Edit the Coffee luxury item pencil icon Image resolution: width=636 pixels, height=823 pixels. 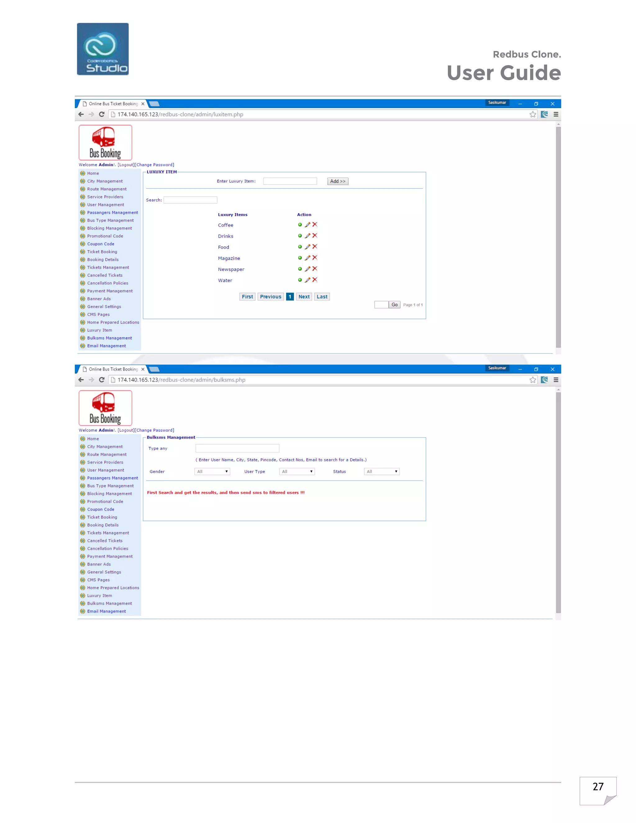coord(307,225)
